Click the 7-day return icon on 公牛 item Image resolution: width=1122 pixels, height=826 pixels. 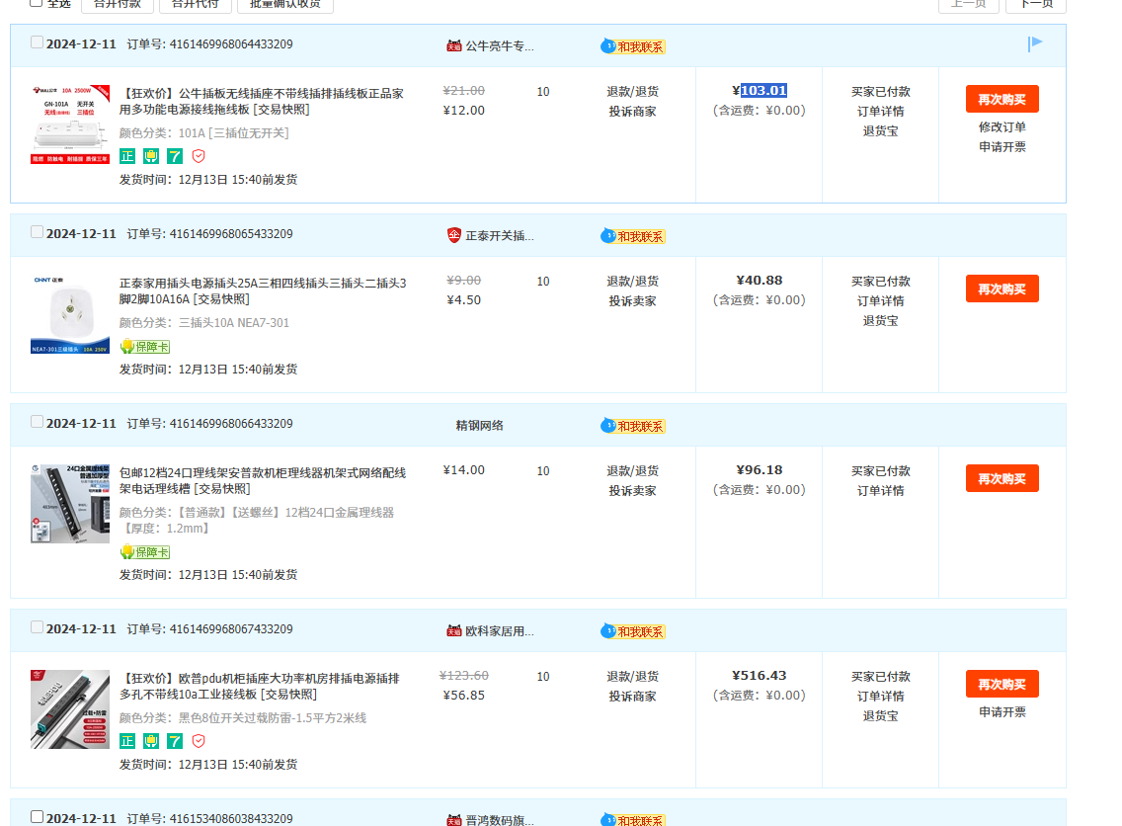(x=175, y=156)
